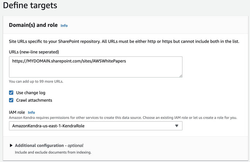Click the Site URLs description sentence
Screen dimensions: 250x162
coord(124,41)
